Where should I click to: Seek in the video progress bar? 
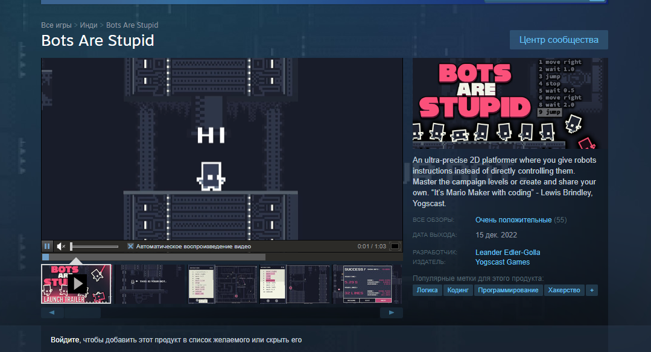[222, 257]
